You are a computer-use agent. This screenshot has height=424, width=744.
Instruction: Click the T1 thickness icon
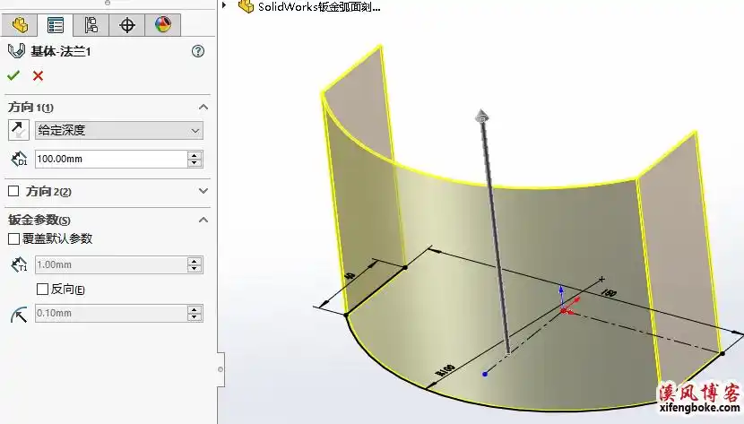pyautogui.click(x=19, y=264)
